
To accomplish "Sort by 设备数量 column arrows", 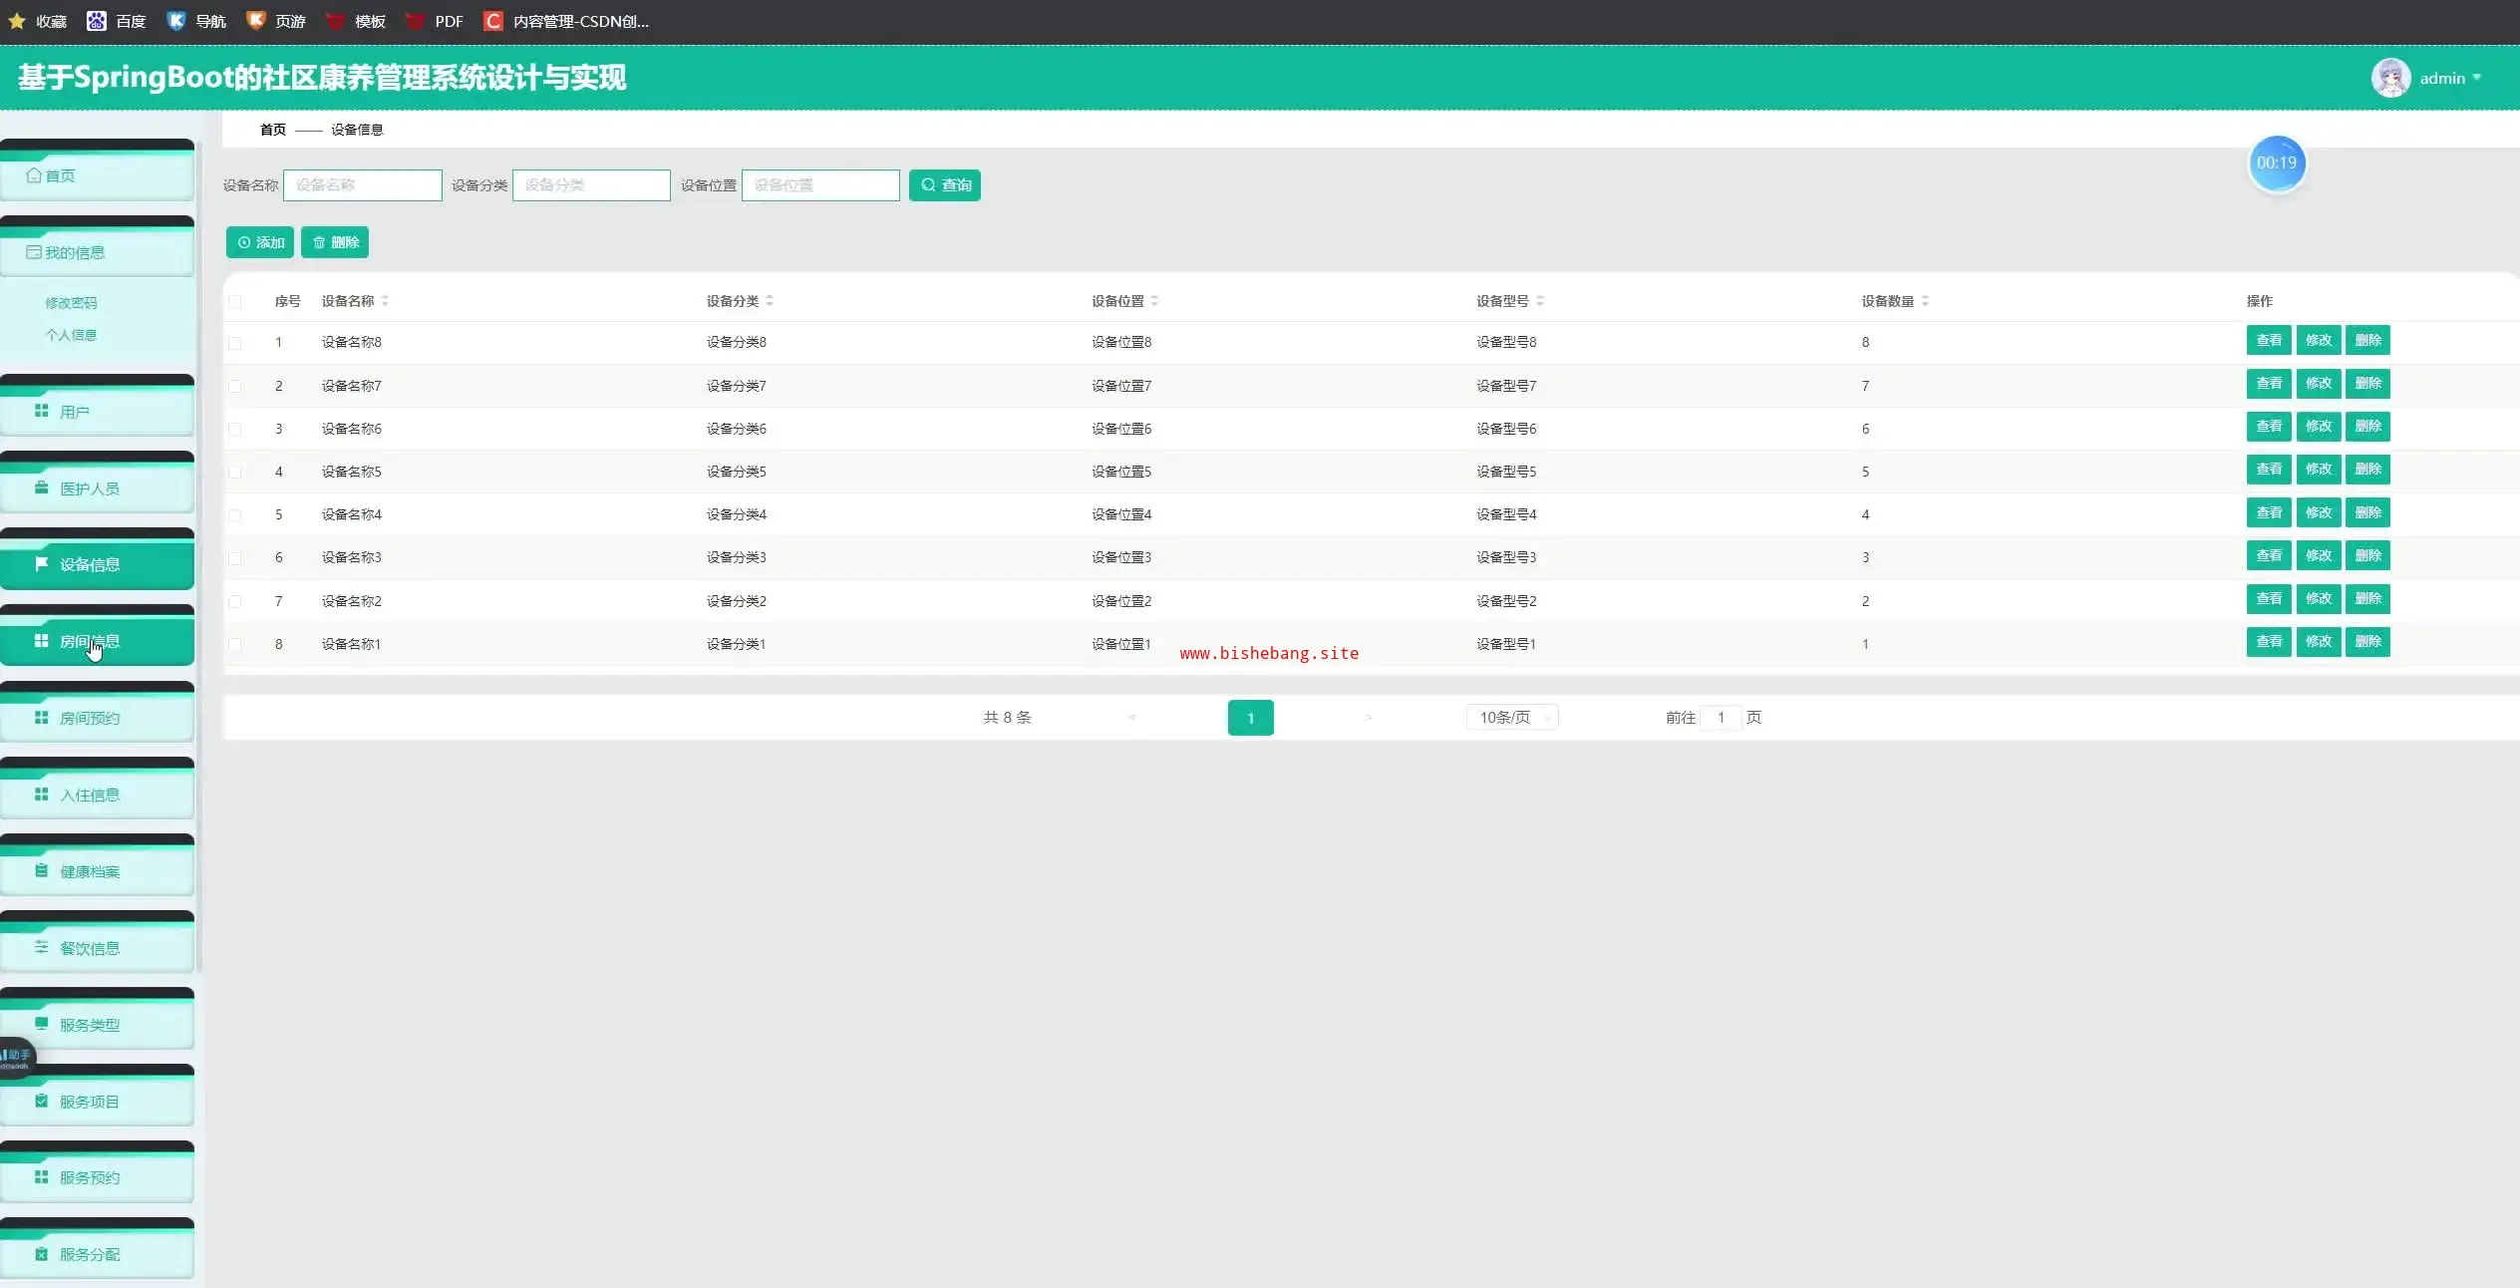I will coord(1925,301).
